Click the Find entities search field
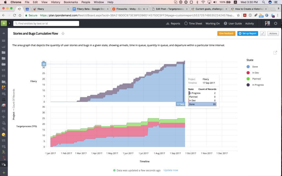This screenshot has width=282, height=176. (x=46, y=23)
